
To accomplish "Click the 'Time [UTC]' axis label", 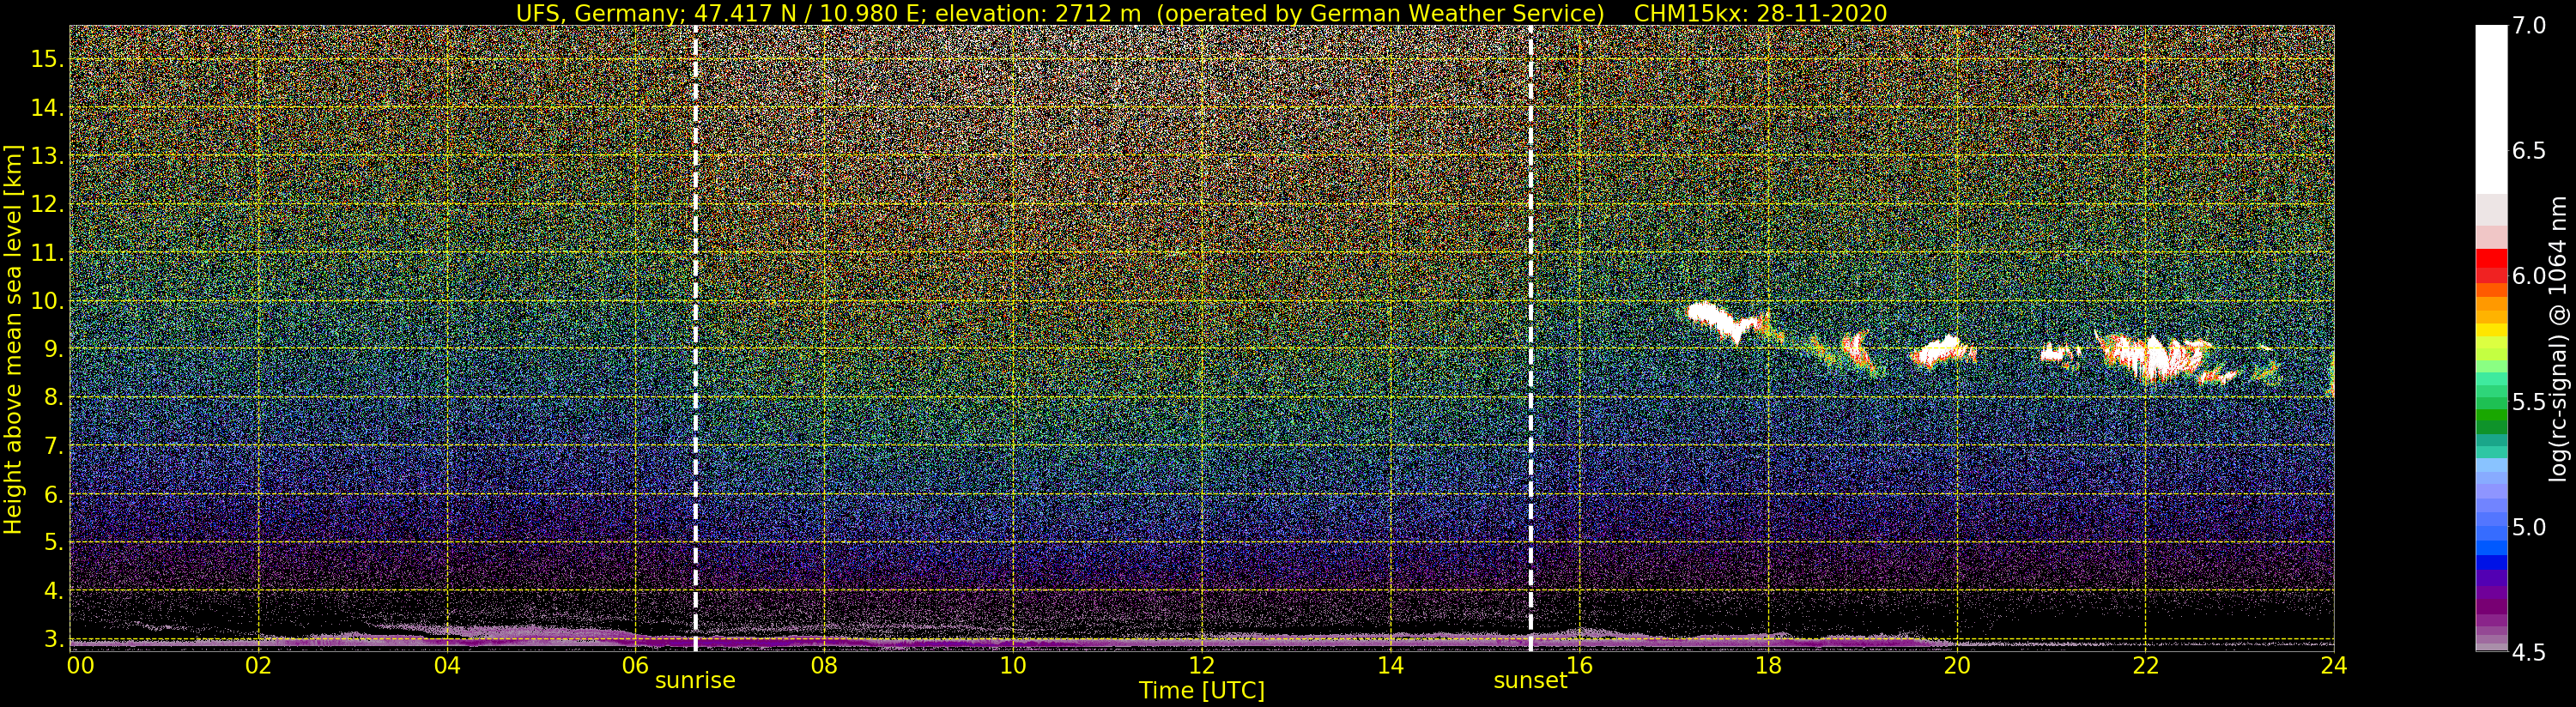I will click(1202, 691).
